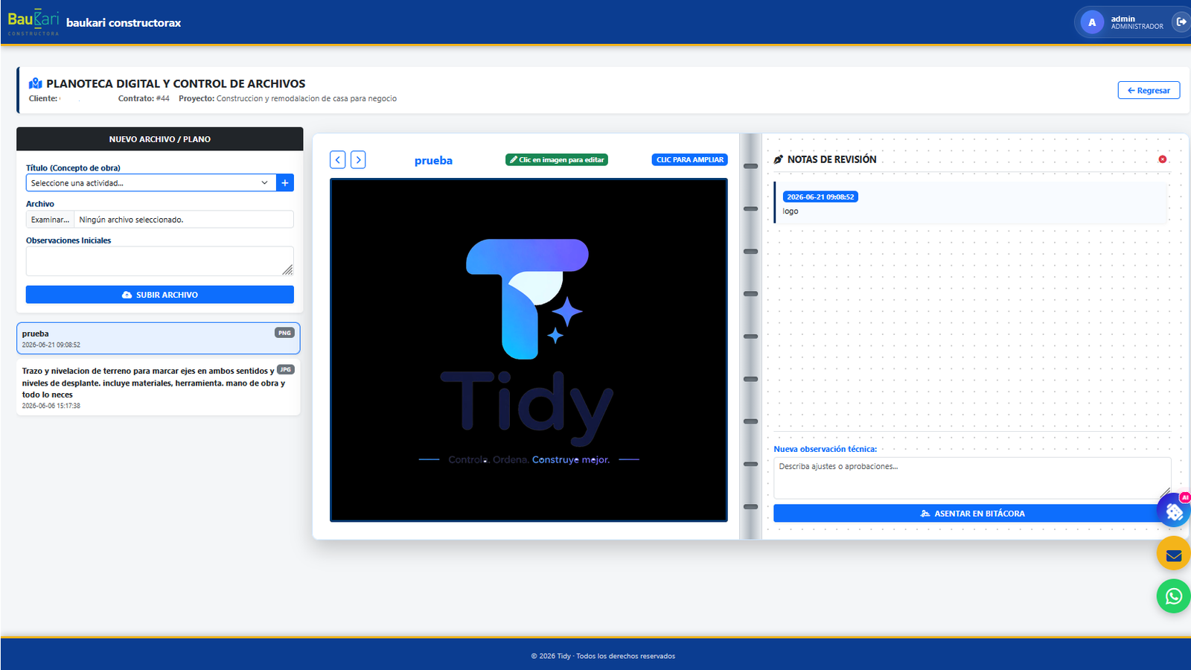Go to next file with right arrow
The image size is (1191, 670).
[x=358, y=159]
